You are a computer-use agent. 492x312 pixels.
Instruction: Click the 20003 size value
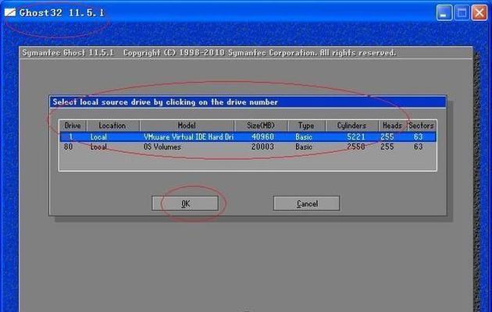[263, 147]
